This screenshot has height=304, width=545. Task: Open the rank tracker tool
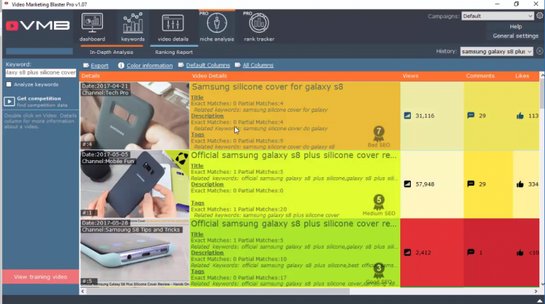(x=259, y=28)
